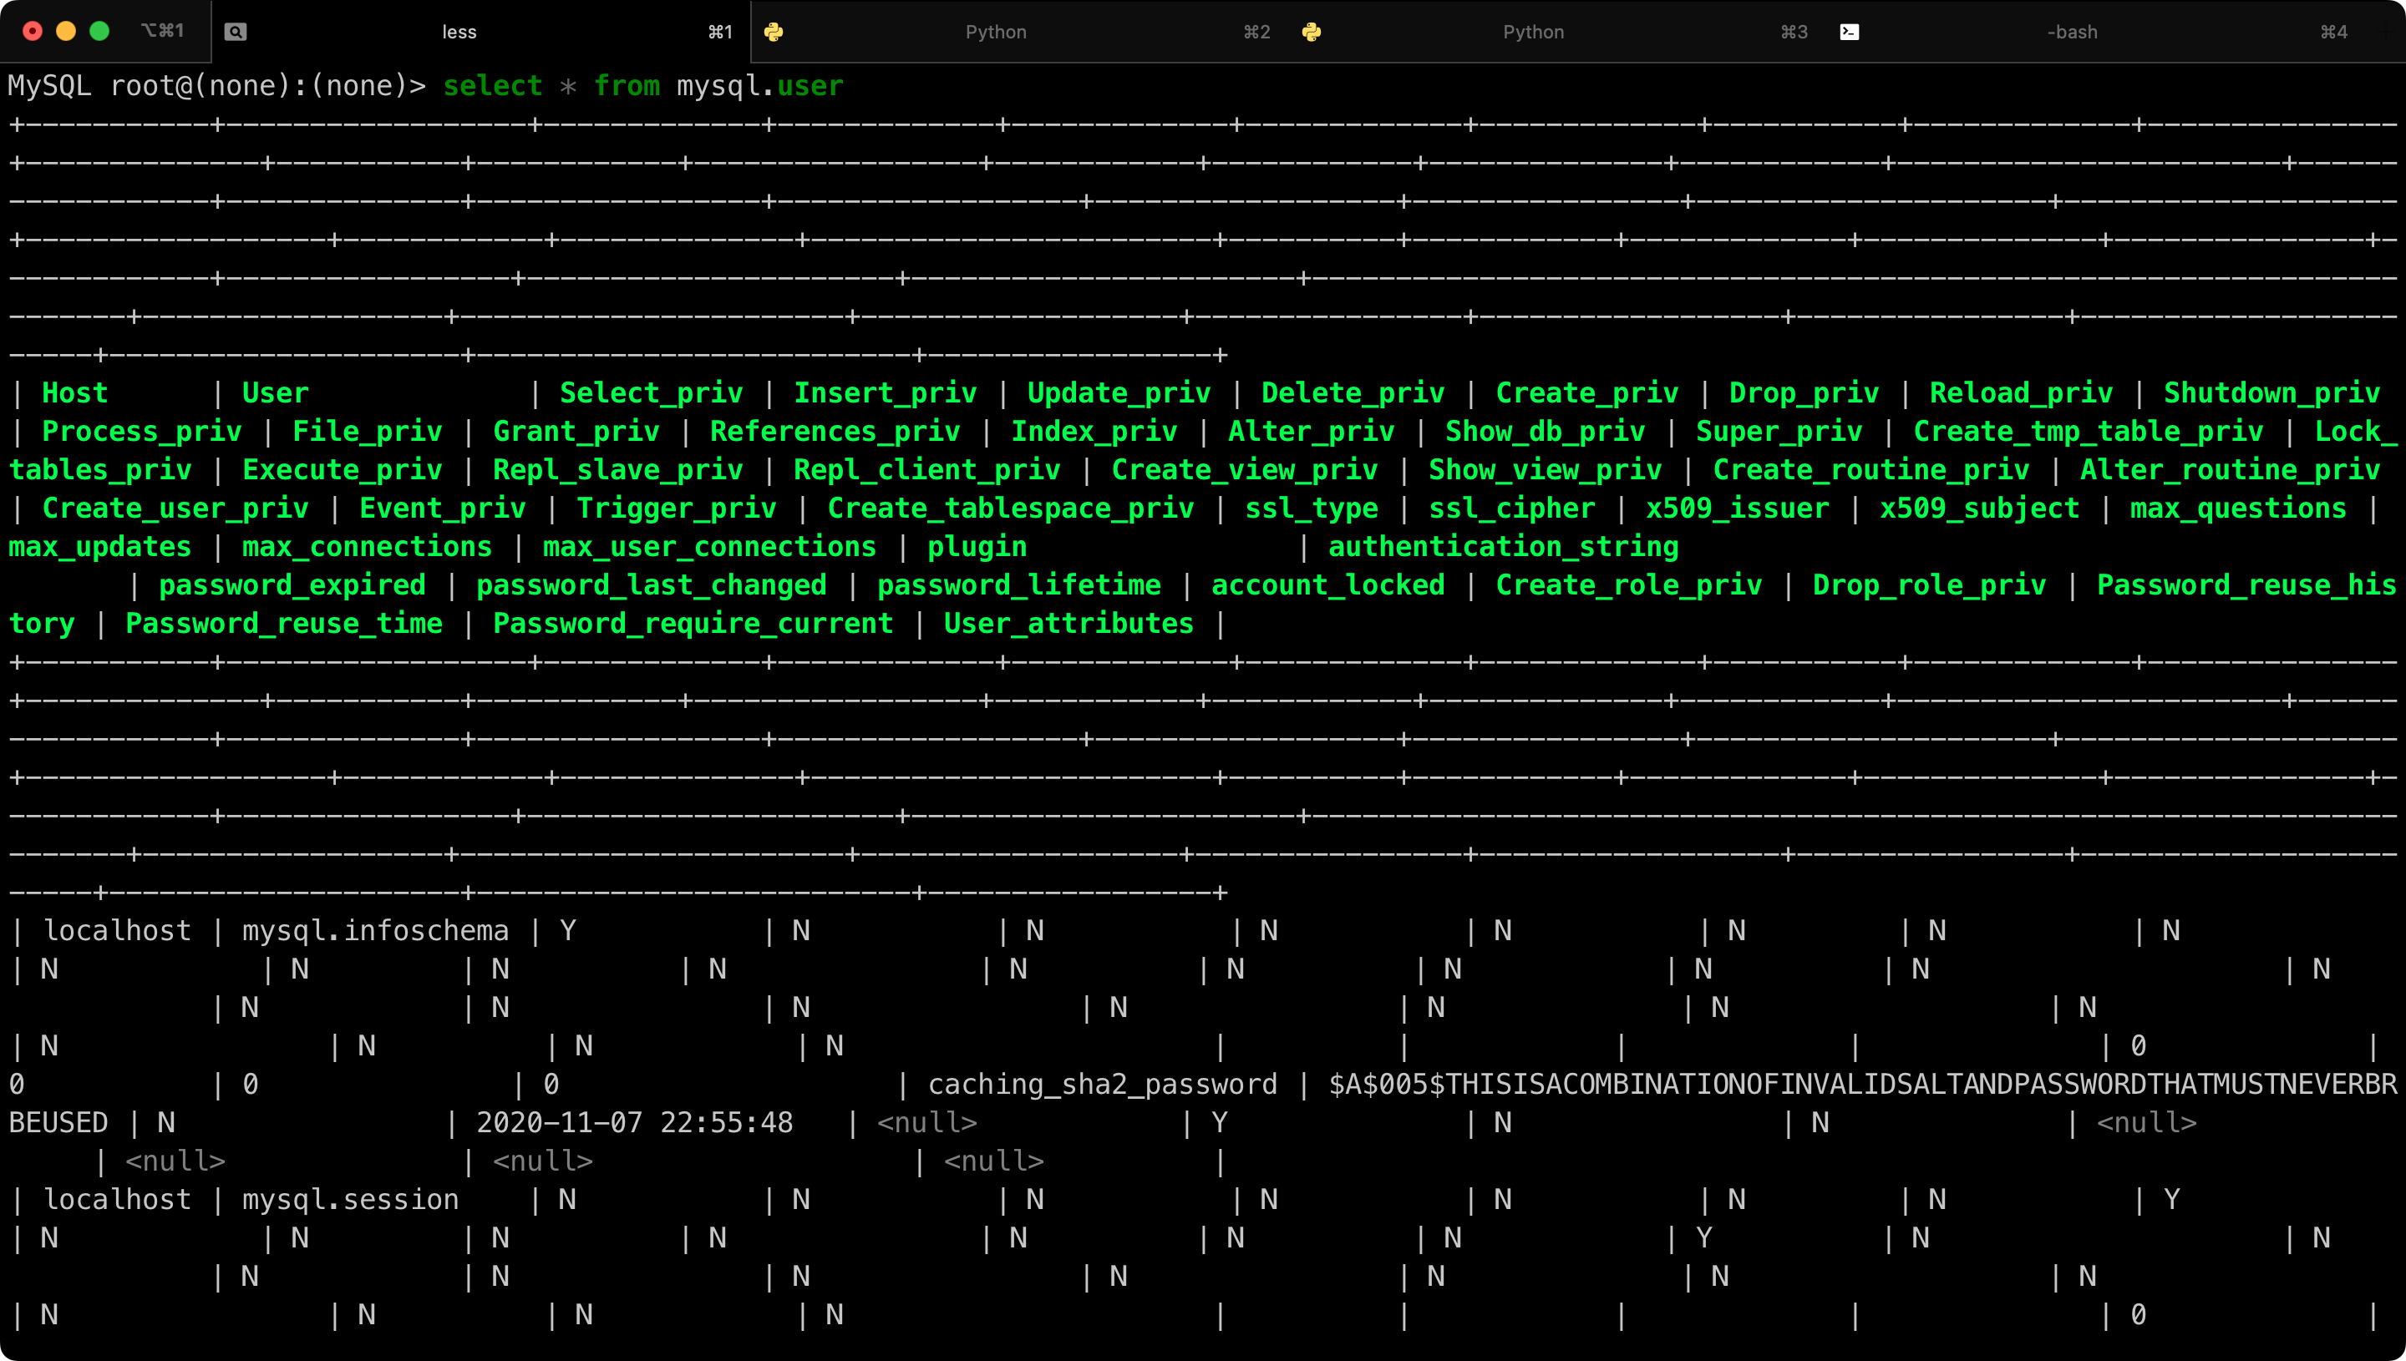Click the bash tab terminal icon

pyautogui.click(x=1849, y=32)
